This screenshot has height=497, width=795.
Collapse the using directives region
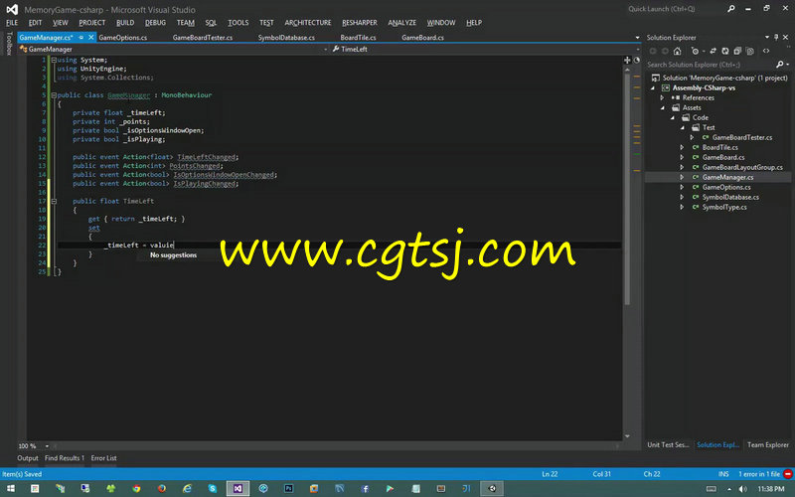pos(54,60)
